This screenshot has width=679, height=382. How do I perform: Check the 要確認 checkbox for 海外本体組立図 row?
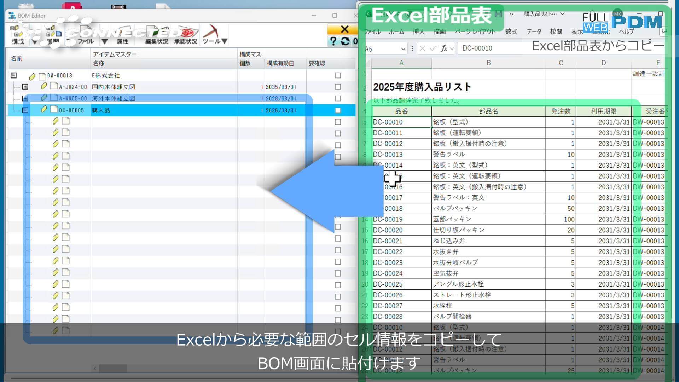[x=337, y=98]
